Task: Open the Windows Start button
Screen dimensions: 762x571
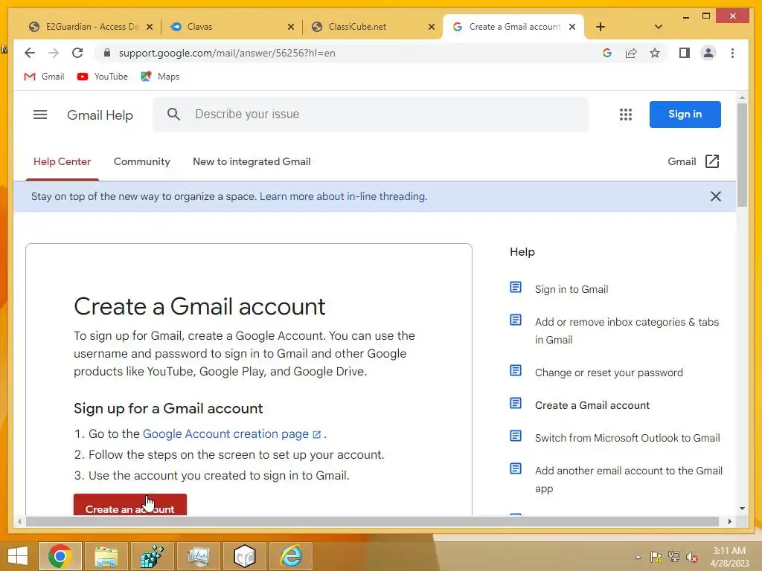Action: [x=18, y=556]
